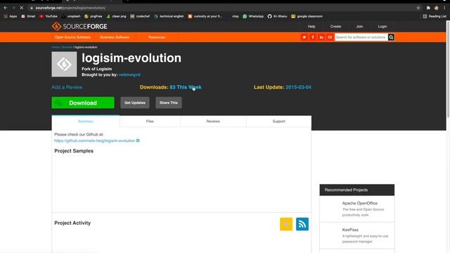Open the vtop bookmark
Image resolution: width=450 pixels, height=253 pixels.
pyautogui.click(x=235, y=16)
